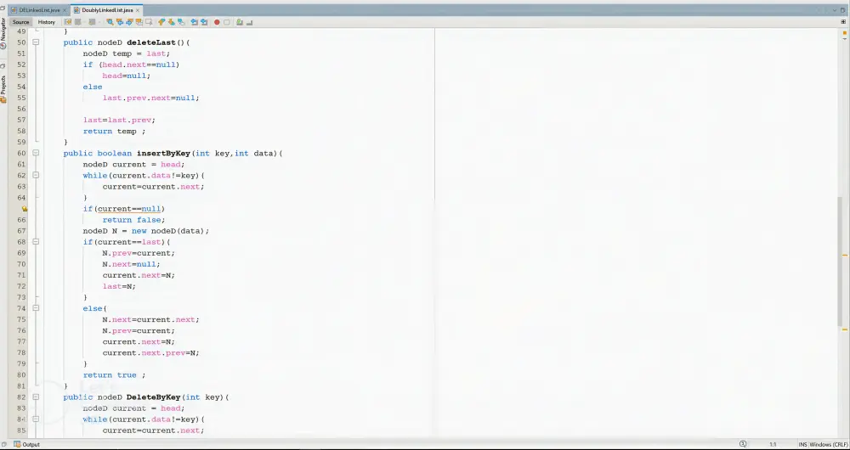The image size is (850, 450).
Task: Toggle INS insert mode indicator in status bar
Action: (802, 444)
